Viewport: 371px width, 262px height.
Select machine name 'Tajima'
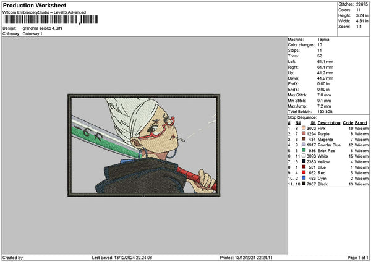(x=323, y=40)
